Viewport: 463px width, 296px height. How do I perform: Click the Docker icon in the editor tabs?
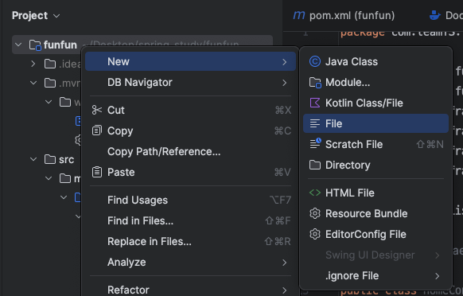pos(435,15)
